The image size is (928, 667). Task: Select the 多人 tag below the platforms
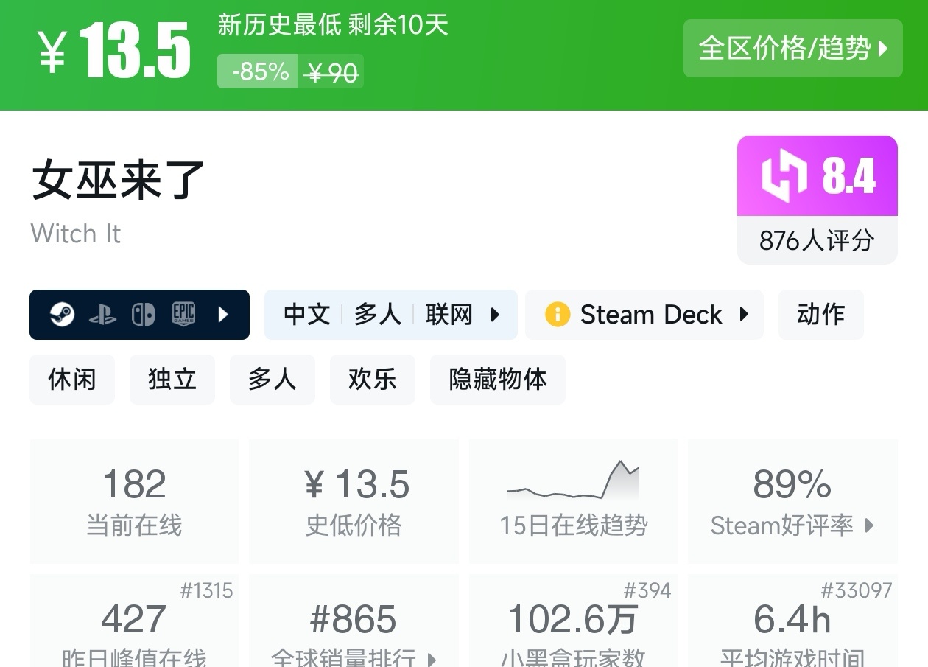pyautogui.click(x=273, y=380)
